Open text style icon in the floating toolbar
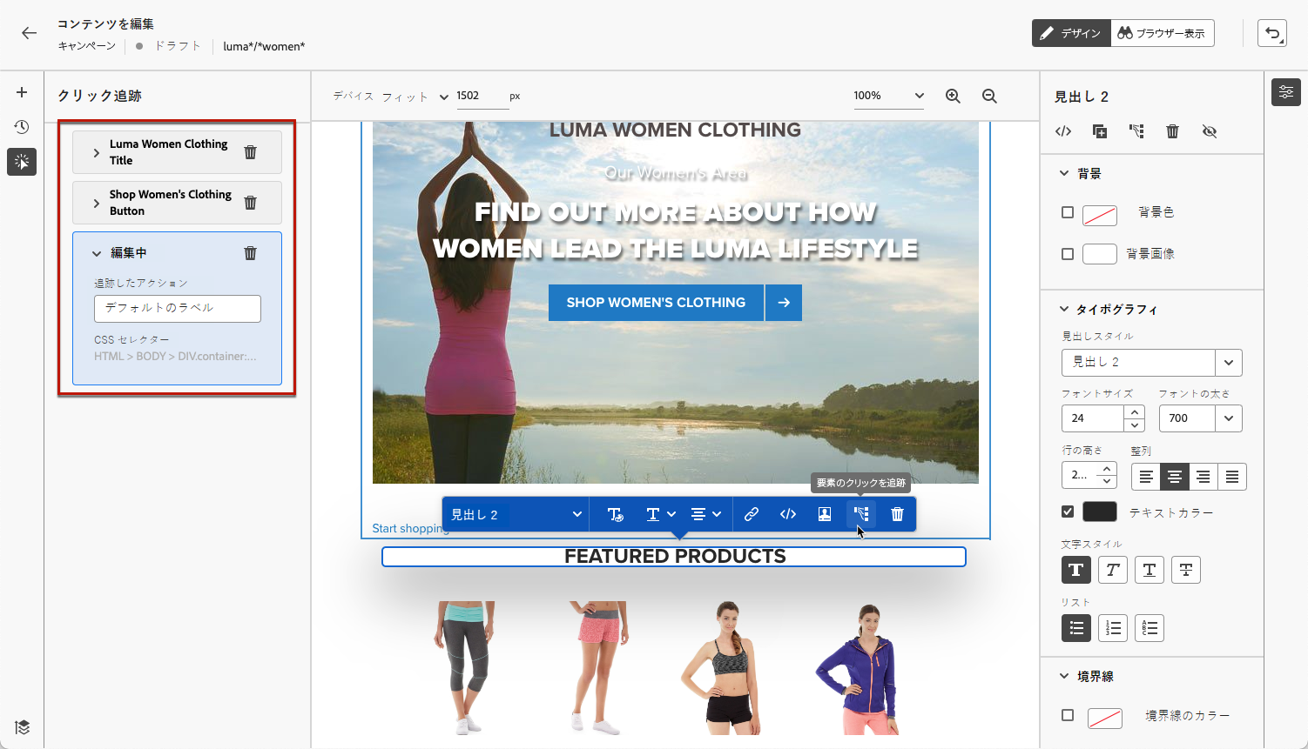Image resolution: width=1308 pixels, height=749 pixels. pos(615,514)
